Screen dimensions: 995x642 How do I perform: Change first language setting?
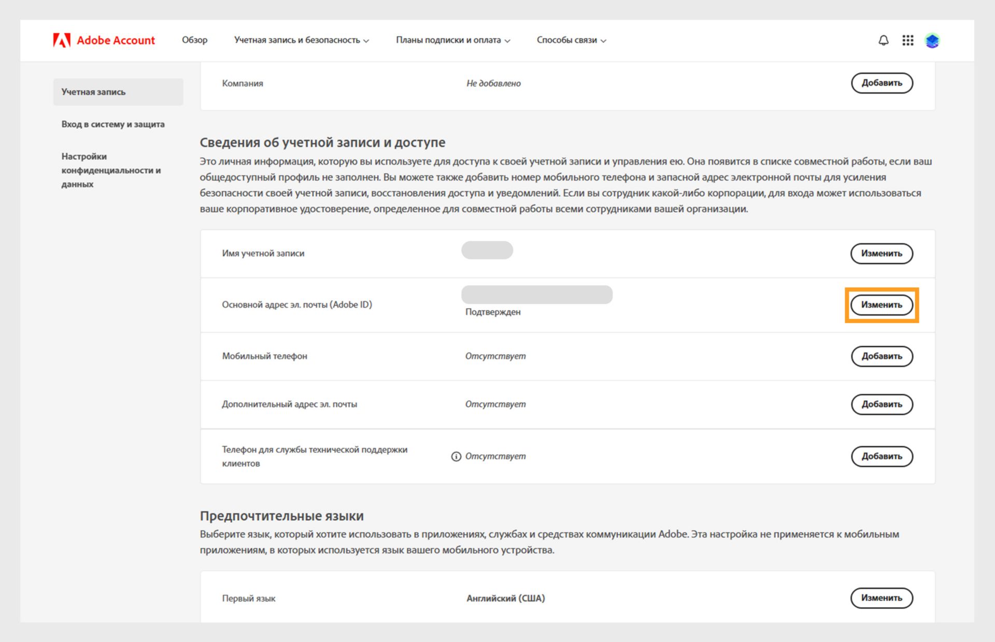pyautogui.click(x=882, y=598)
